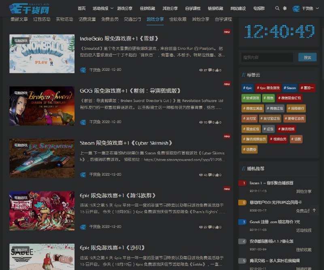Switch to the 红包活动 tab
Image resolution: width=324 pixels, height=270 pixels.
coord(42,19)
